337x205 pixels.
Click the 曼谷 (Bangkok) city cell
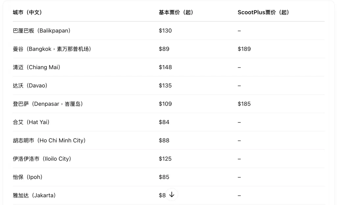pyautogui.click(x=52, y=49)
